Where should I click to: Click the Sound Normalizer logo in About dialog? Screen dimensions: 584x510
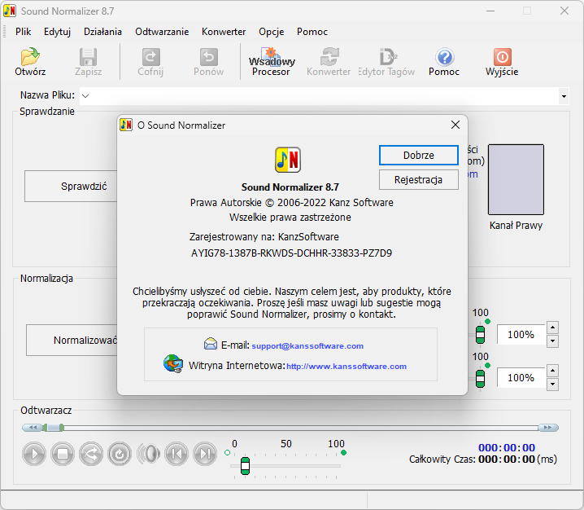[288, 160]
